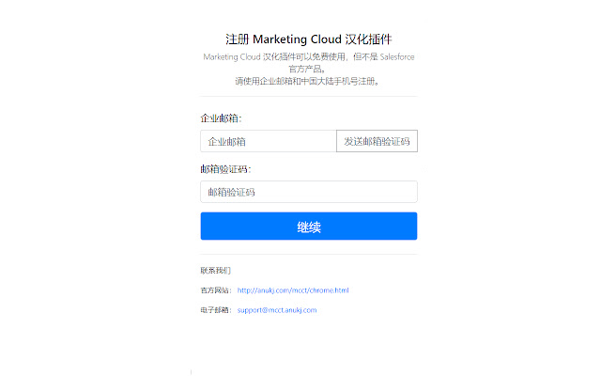
Task: Open the anukj.com/mcct/chrome.html link
Action: coord(293,290)
